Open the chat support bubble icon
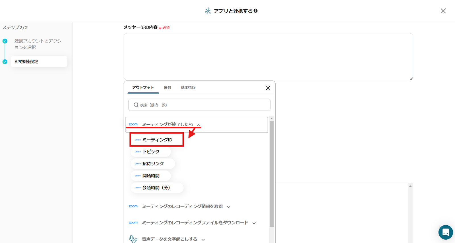This screenshot has width=455, height=243. [445, 232]
